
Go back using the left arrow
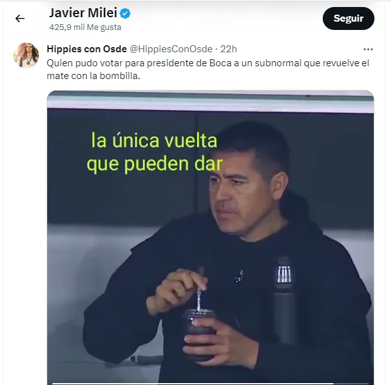coord(20,18)
